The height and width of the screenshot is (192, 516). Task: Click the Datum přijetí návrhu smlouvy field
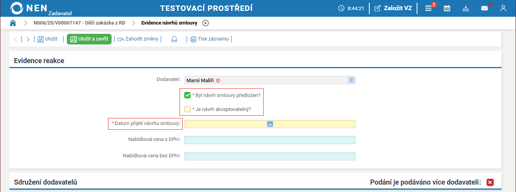[x=270, y=124]
